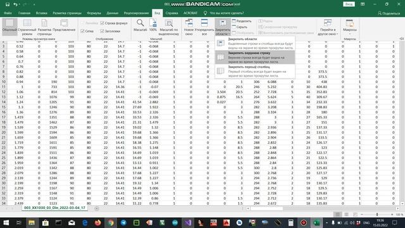This screenshot has width=405, height=228.
Task: Open the Windows Start menu
Action: pyautogui.click(x=6, y=222)
